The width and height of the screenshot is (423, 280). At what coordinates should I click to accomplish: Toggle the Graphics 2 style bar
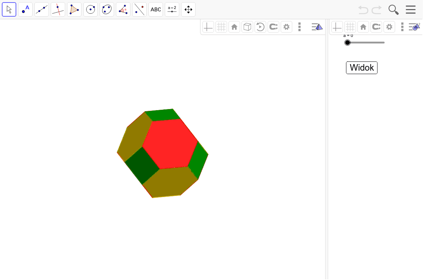[415, 27]
